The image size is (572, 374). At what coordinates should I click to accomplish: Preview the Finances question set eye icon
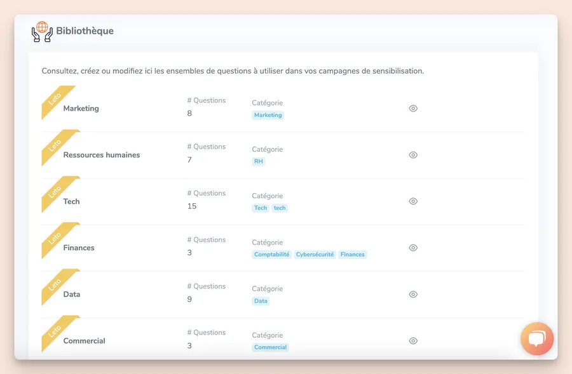pos(413,248)
